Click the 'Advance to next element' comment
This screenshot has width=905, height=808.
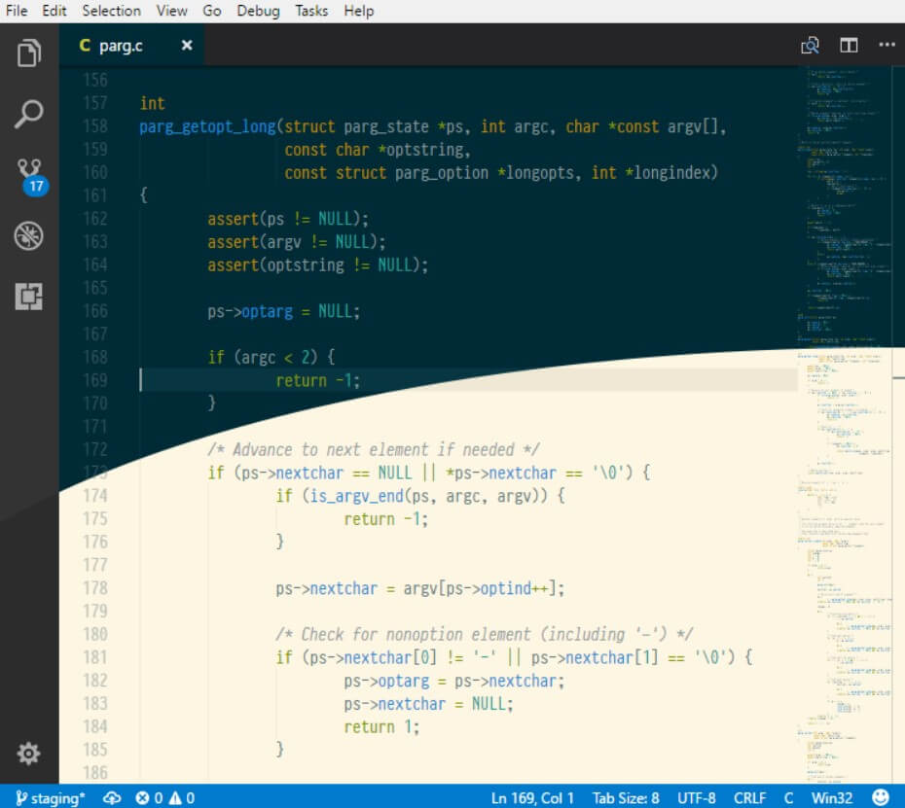point(374,450)
